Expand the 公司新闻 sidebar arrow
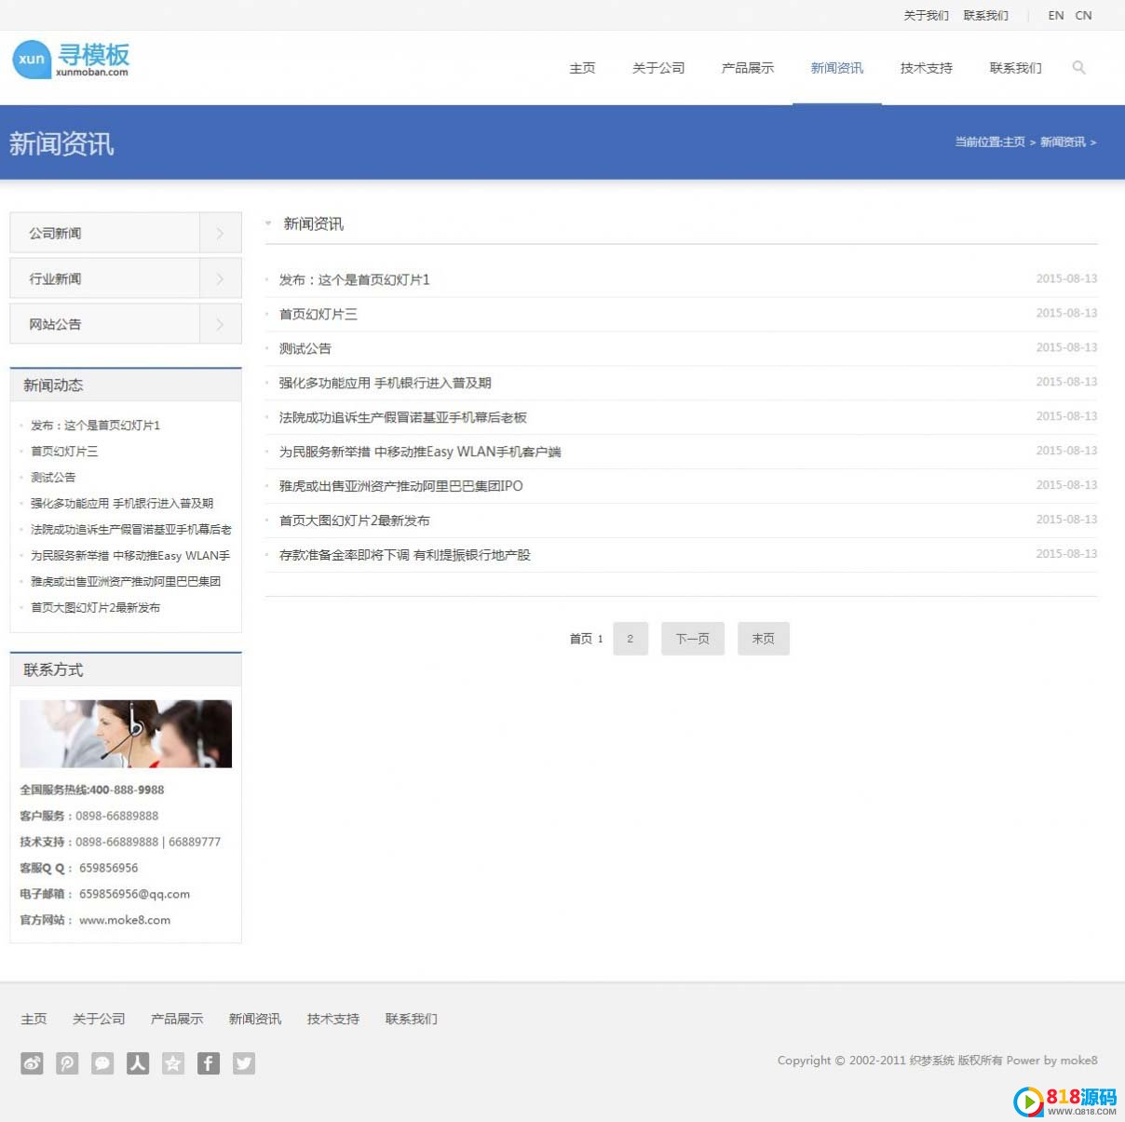The image size is (1125, 1122). coord(221,233)
